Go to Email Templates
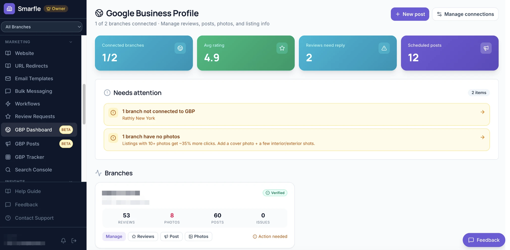Screen dimensions: 510x250 point(39,79)
